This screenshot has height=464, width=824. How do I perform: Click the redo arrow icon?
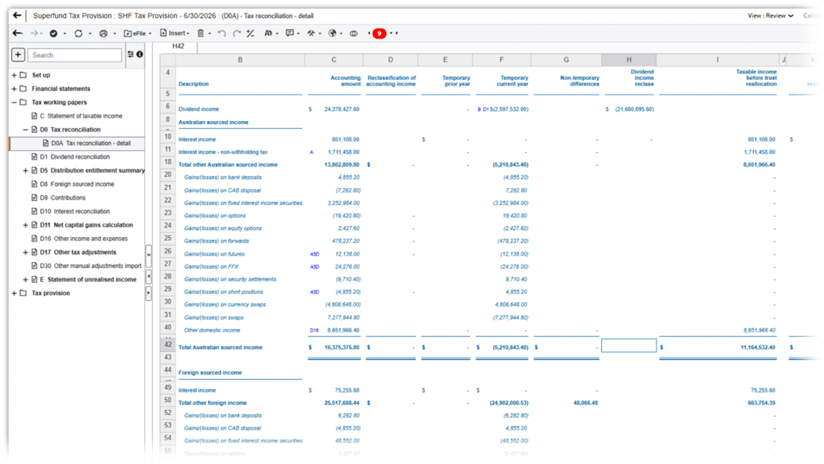click(236, 34)
